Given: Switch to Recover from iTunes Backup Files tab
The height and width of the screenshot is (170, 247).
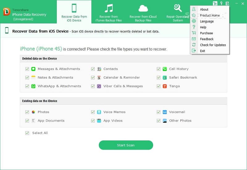Looking at the screenshot, I should [109, 12].
